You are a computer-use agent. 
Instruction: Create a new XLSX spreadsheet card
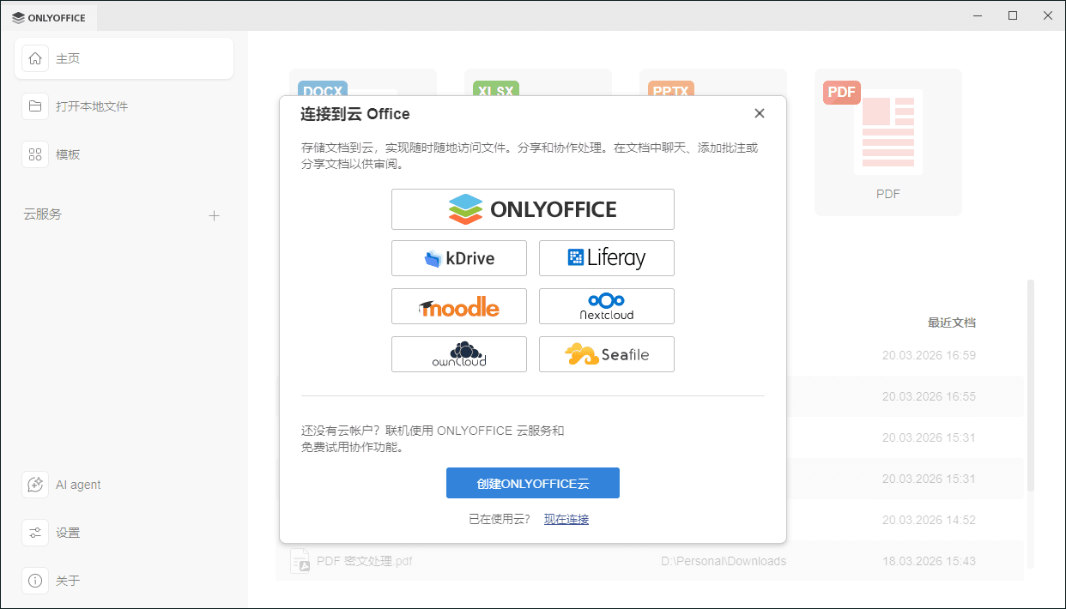pos(538,82)
